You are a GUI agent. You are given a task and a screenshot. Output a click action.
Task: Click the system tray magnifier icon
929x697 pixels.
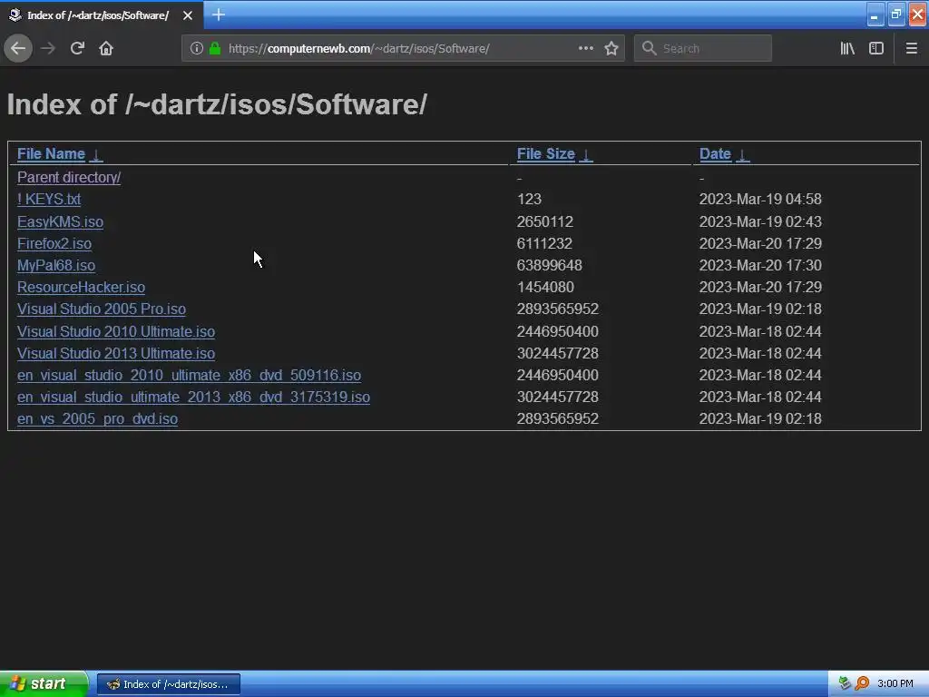click(862, 683)
